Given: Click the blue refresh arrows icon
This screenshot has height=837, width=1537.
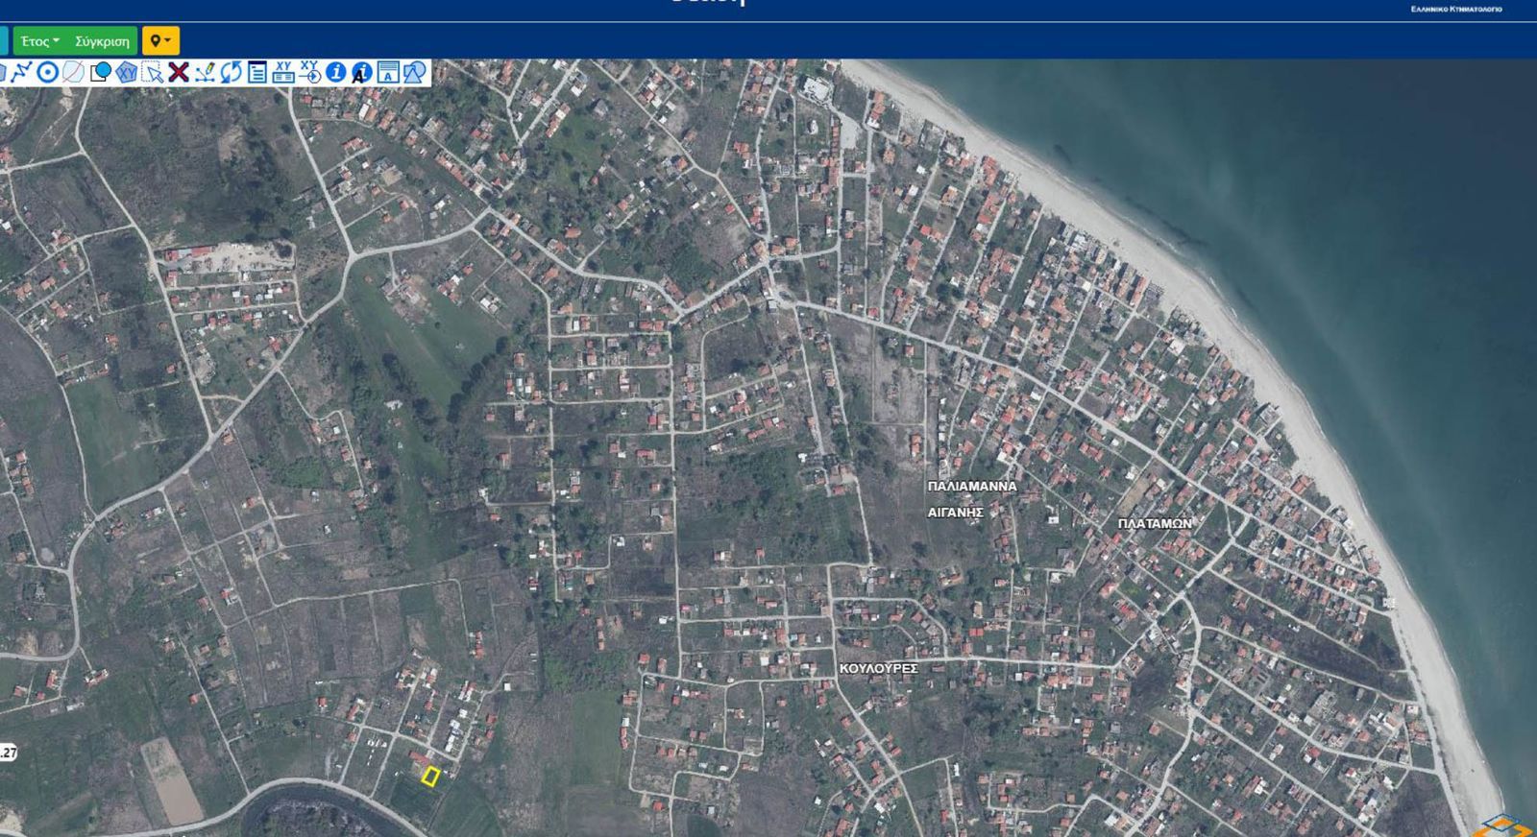Looking at the screenshot, I should (x=231, y=72).
